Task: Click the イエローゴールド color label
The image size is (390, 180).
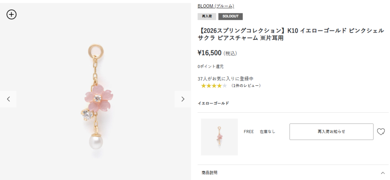Action: [x=213, y=103]
